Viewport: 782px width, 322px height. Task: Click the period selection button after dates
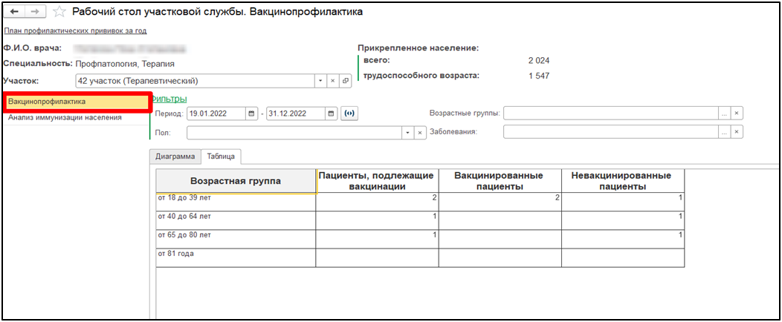point(348,114)
